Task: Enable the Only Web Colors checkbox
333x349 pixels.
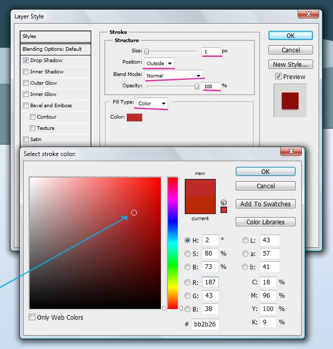Action: 32,317
